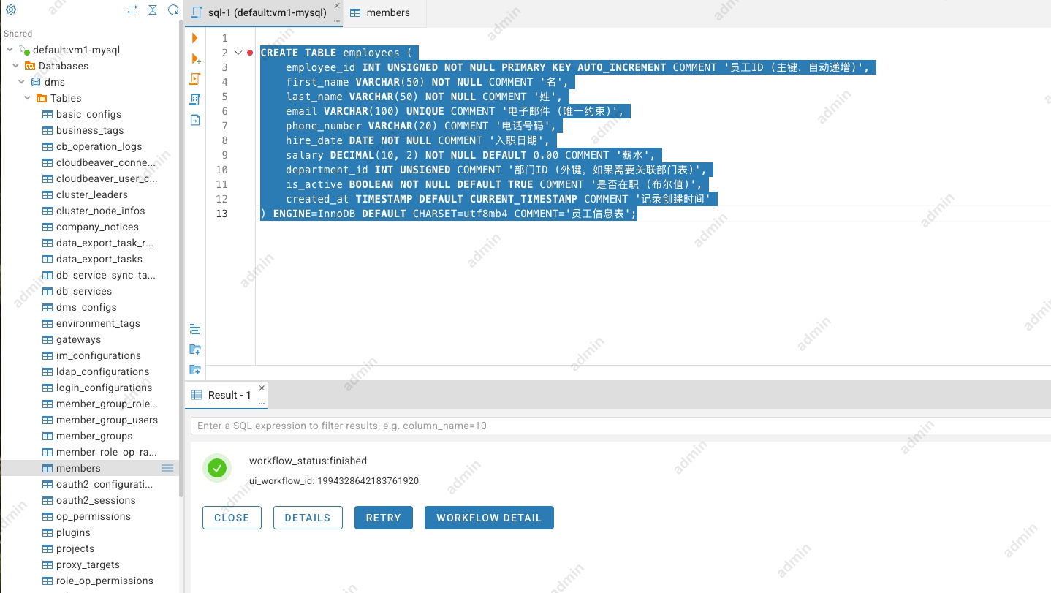Execute SQL in new tab icon

pos(195,58)
